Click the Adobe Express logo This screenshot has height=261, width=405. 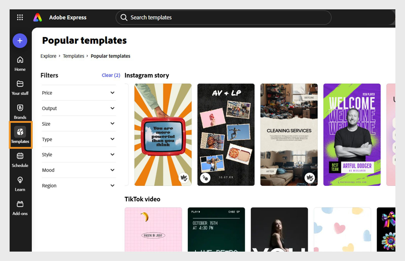click(x=37, y=17)
